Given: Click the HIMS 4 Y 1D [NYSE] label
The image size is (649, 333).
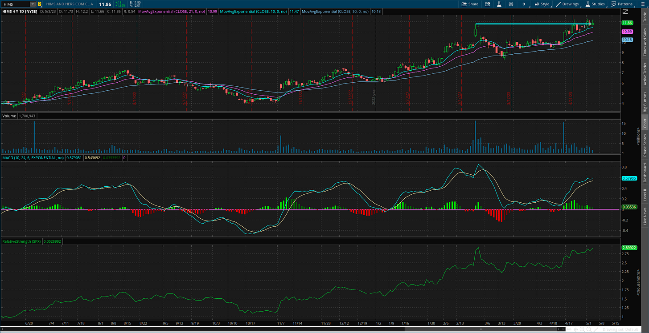Looking at the screenshot, I should 19,11.
